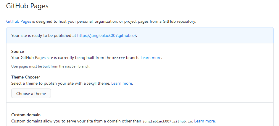The width and height of the screenshot is (279, 126).
Task: Click the Custom domain heading
Action: pyautogui.click(x=26, y=115)
